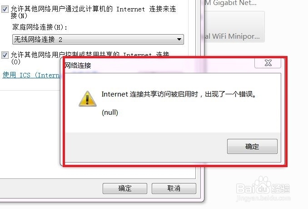Click the Internet 连接共享访问 error message text
308x209 pixels.
coord(179,94)
